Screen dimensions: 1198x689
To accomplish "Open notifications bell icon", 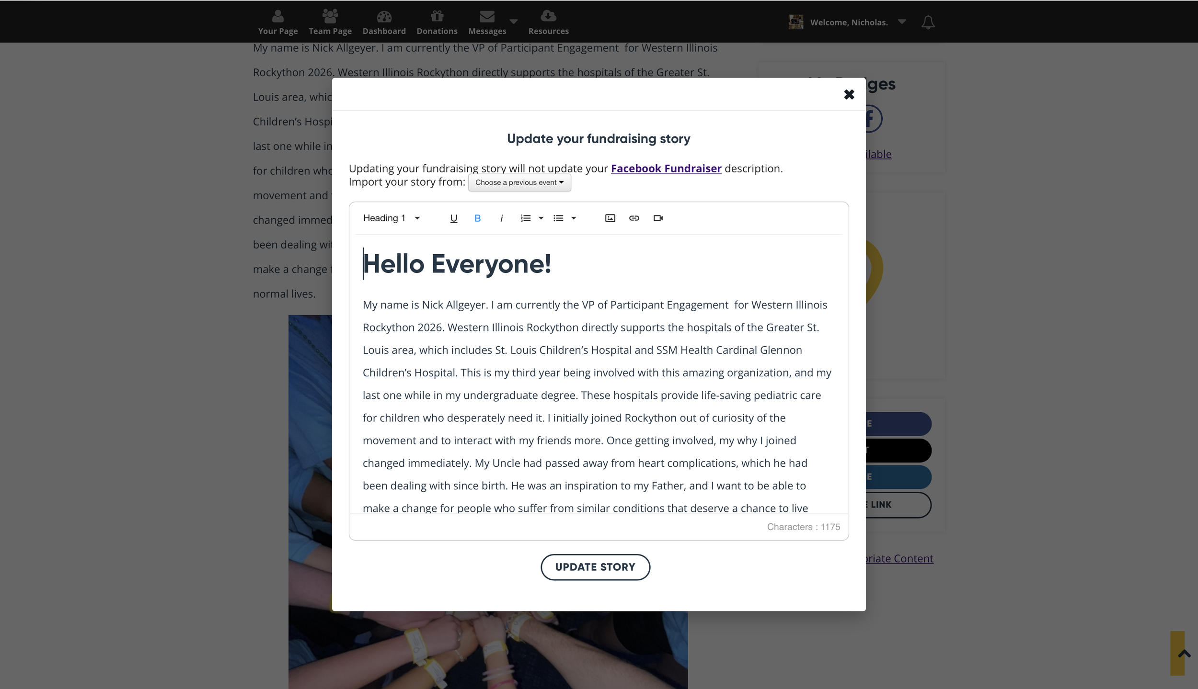I will pos(928,22).
